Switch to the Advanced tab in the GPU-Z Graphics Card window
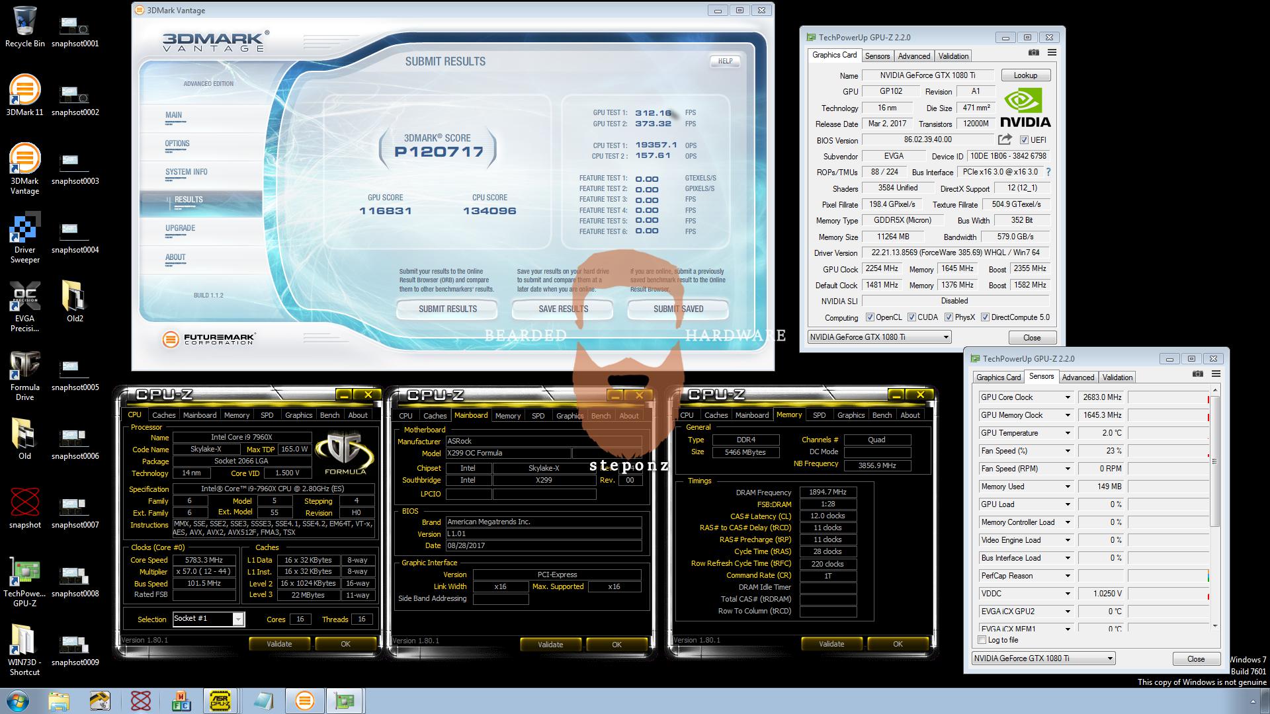This screenshot has width=1270, height=714. [x=914, y=56]
